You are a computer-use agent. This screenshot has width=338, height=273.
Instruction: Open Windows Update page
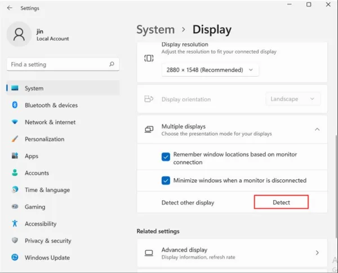63,257
